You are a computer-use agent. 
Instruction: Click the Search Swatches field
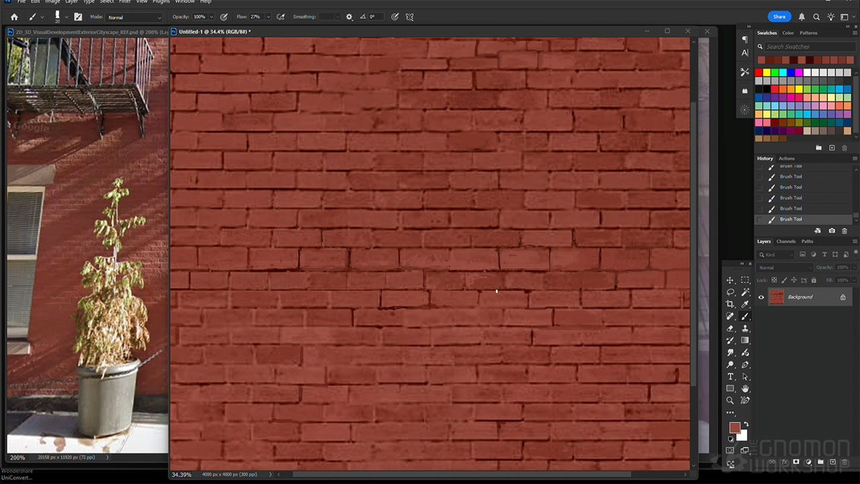click(x=805, y=47)
